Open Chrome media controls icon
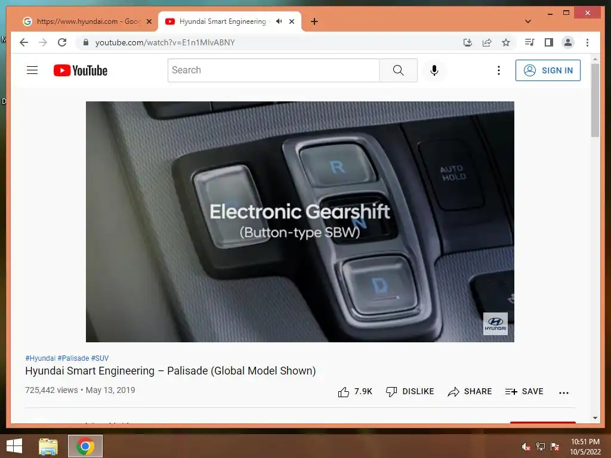The height and width of the screenshot is (458, 611). point(530,42)
